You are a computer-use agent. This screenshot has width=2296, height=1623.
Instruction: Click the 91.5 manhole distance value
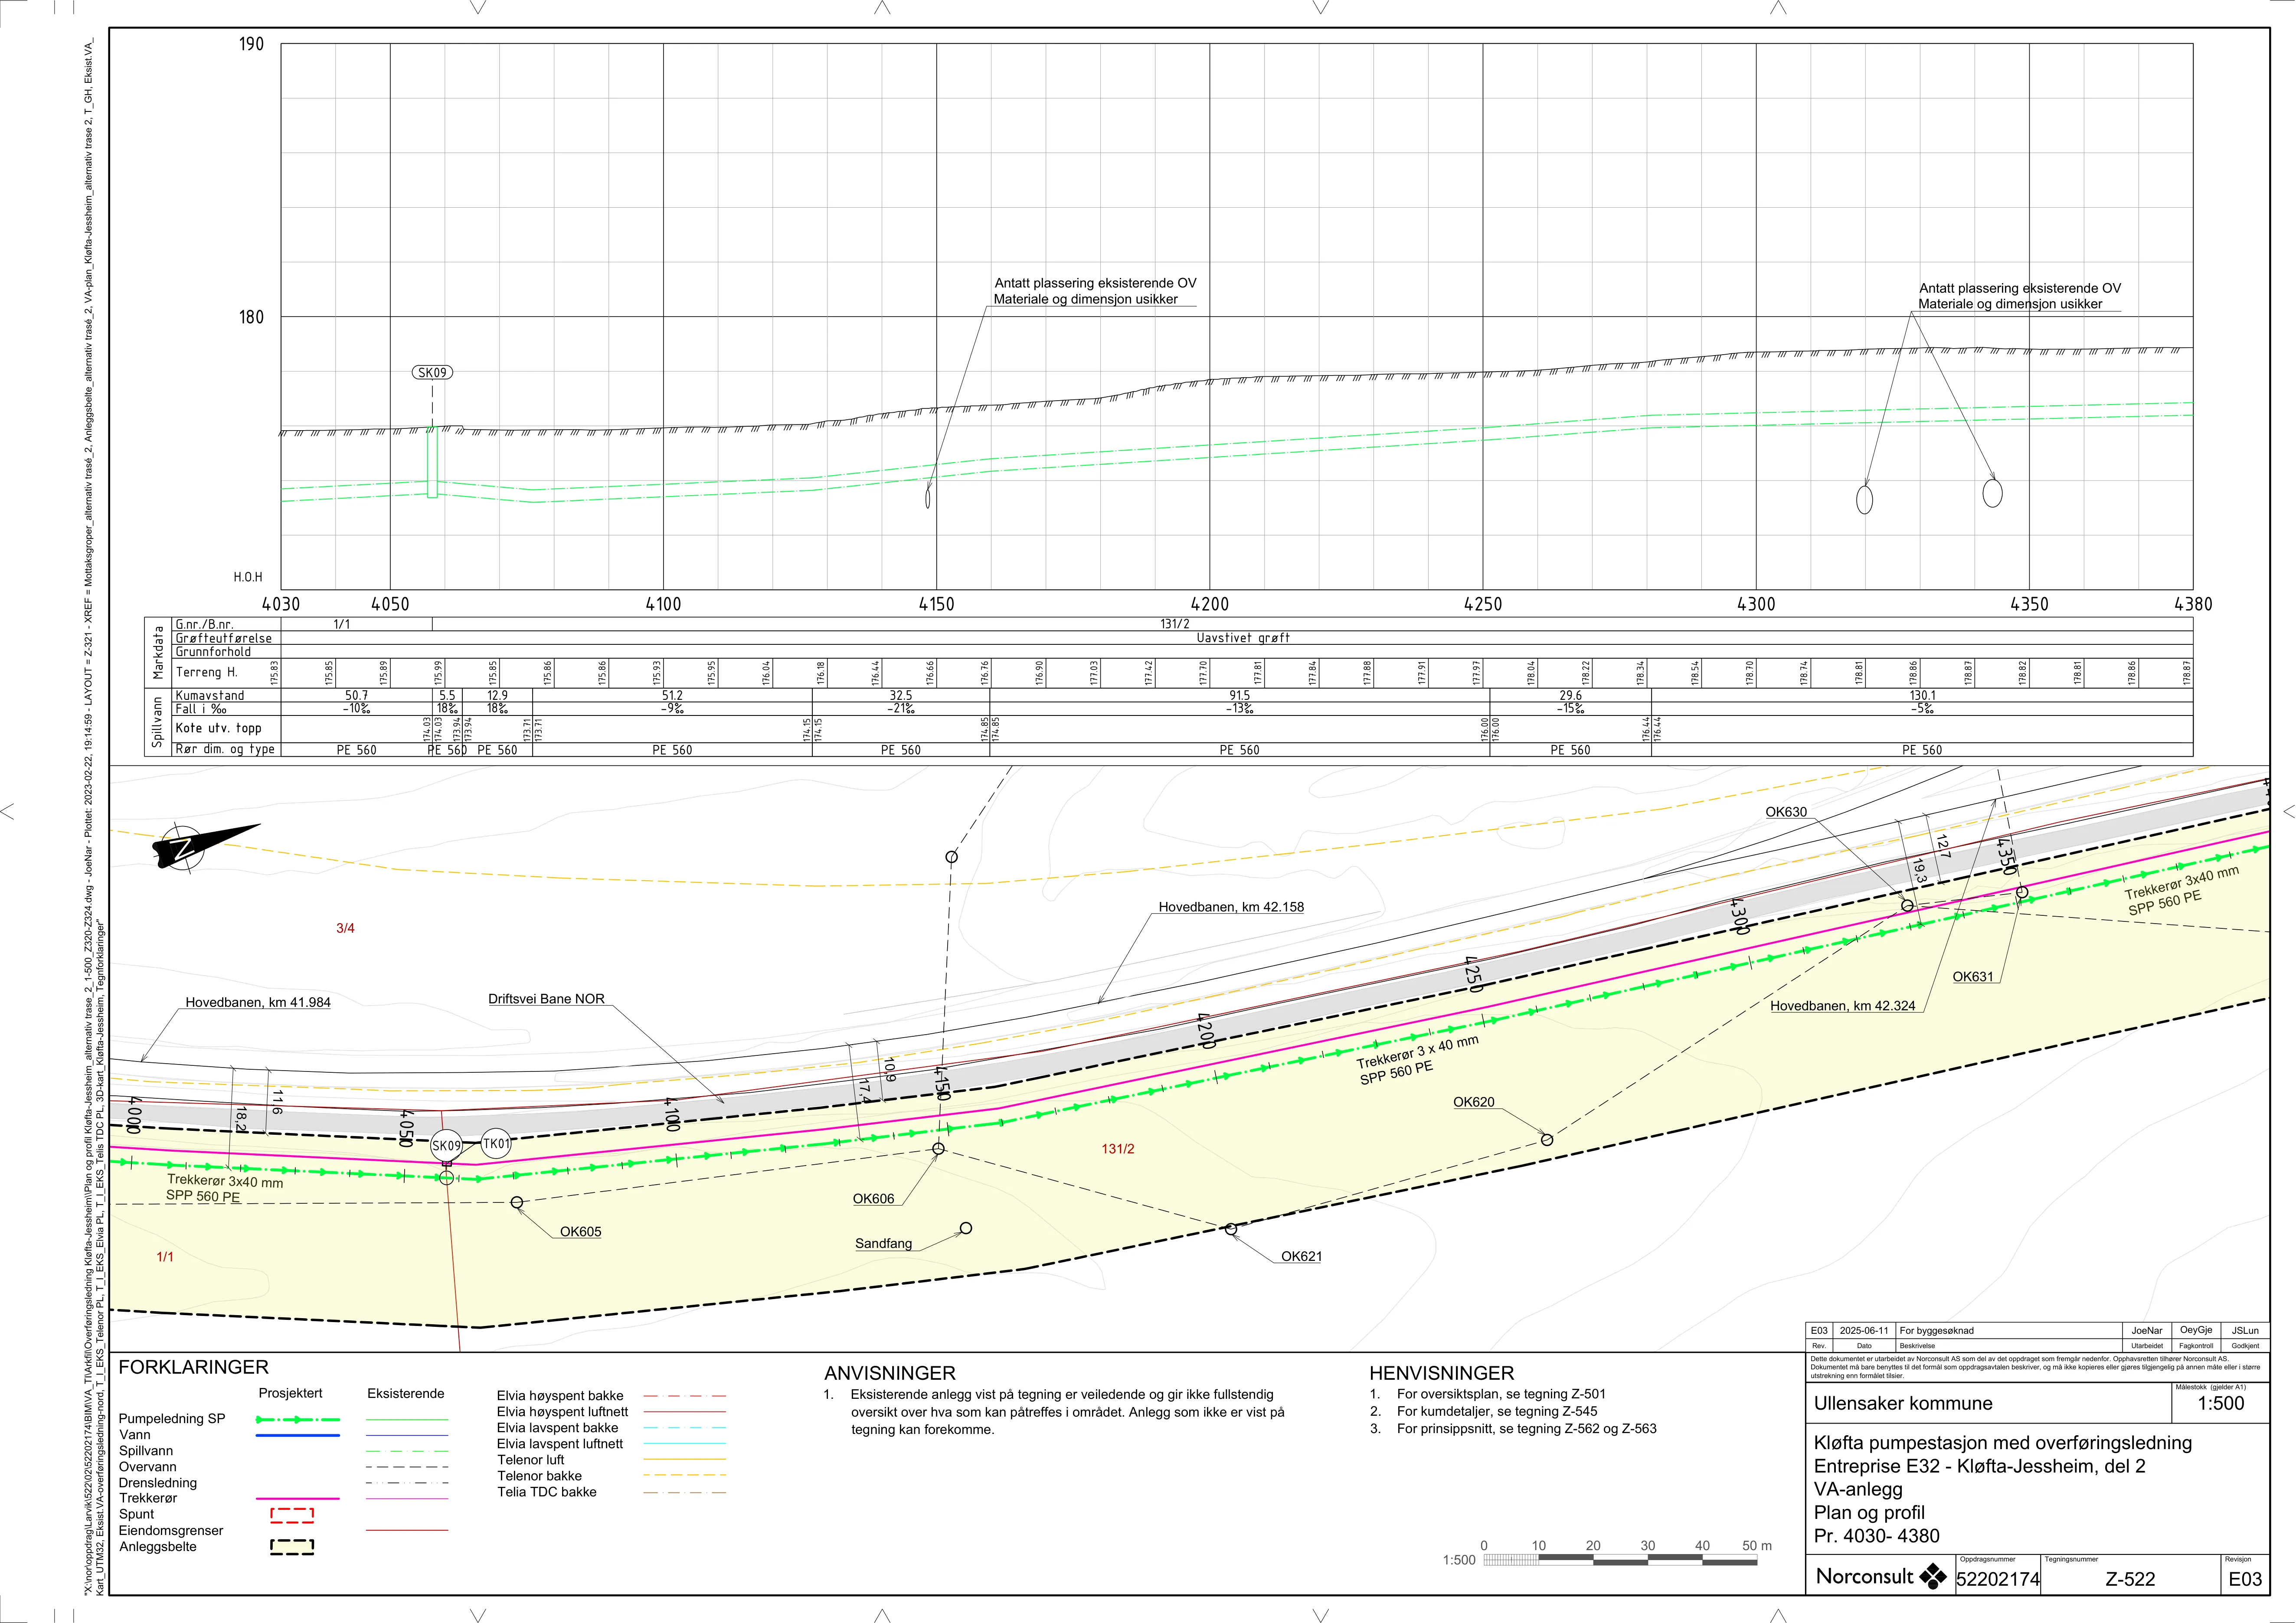(1240, 696)
